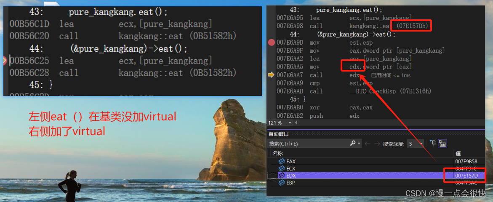Toggle the 'ab' pinned display icon
The image size is (493, 202).
442,144
